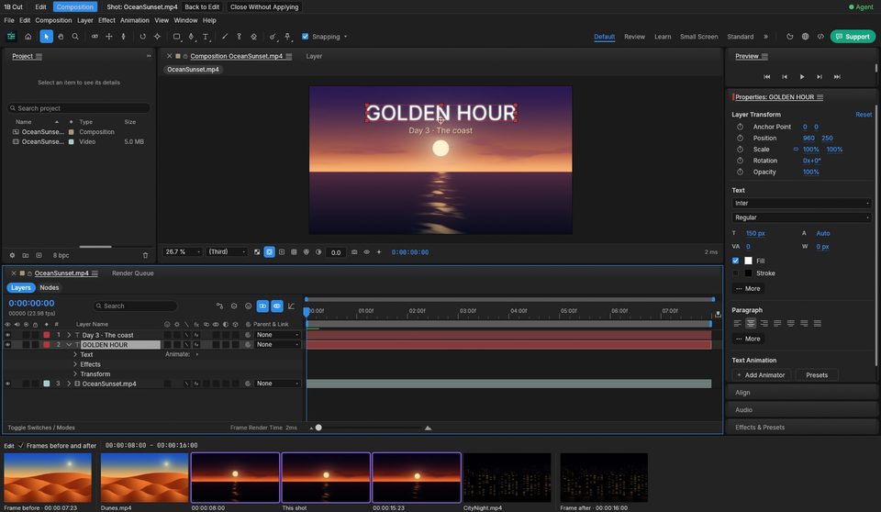Click the timeline zoom slider handle
Viewport: 881px width, 512px height.
tap(318, 428)
